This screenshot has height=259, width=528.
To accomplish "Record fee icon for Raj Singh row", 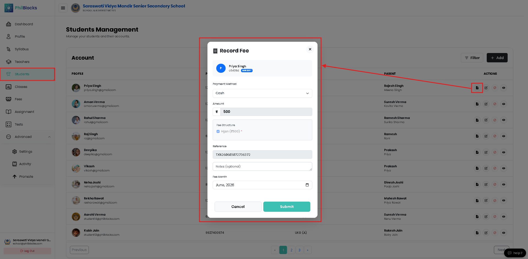I will (x=477, y=136).
